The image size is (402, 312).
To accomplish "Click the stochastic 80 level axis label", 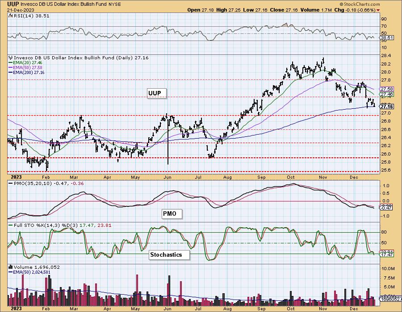I will 384,232.
